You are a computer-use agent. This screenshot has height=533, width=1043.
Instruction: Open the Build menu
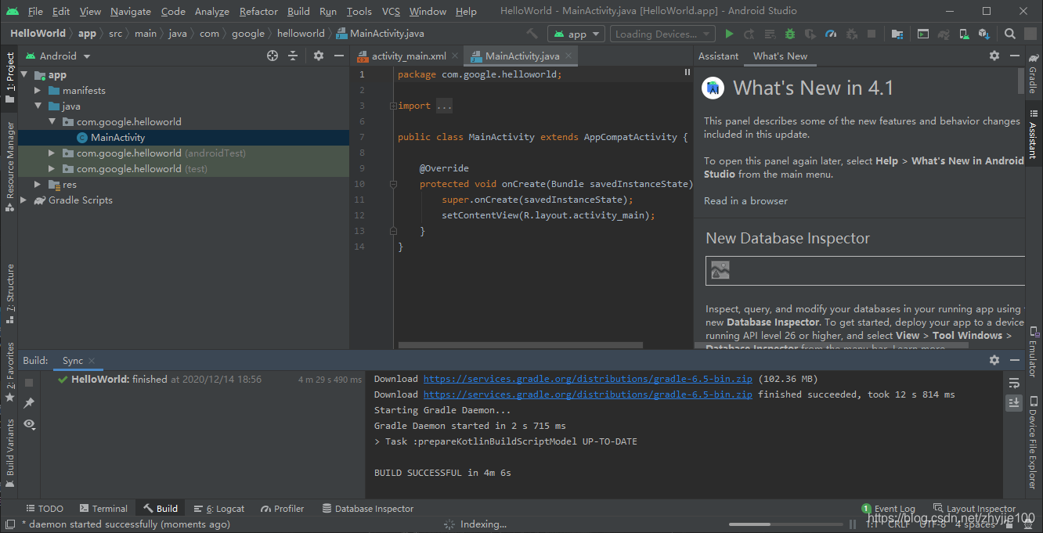pos(298,11)
